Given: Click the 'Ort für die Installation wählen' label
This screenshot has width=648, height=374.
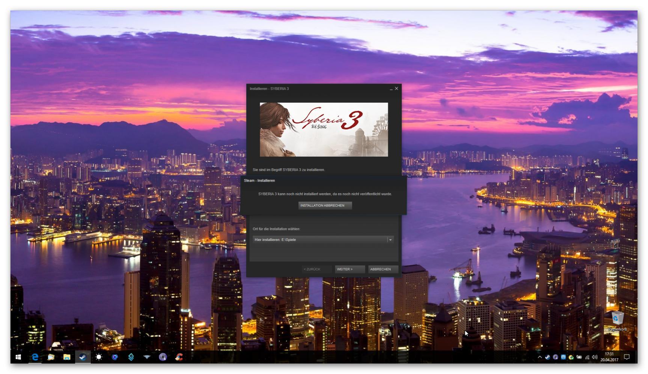Looking at the screenshot, I should pyautogui.click(x=276, y=229).
